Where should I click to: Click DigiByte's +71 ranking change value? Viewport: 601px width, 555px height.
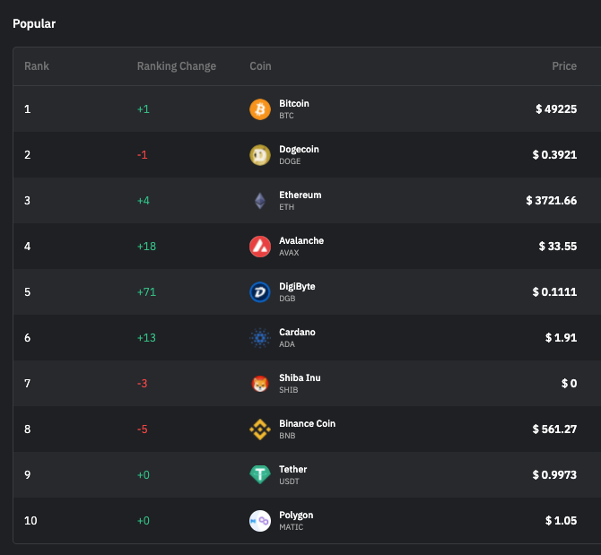(x=145, y=292)
